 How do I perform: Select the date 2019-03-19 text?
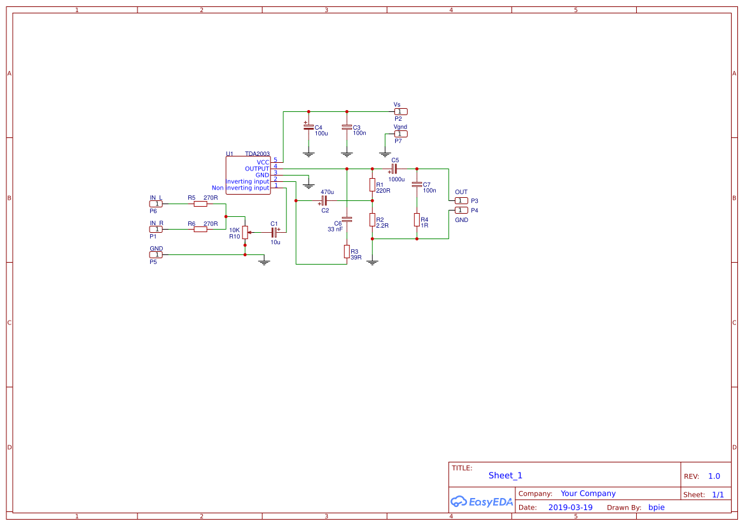570,507
